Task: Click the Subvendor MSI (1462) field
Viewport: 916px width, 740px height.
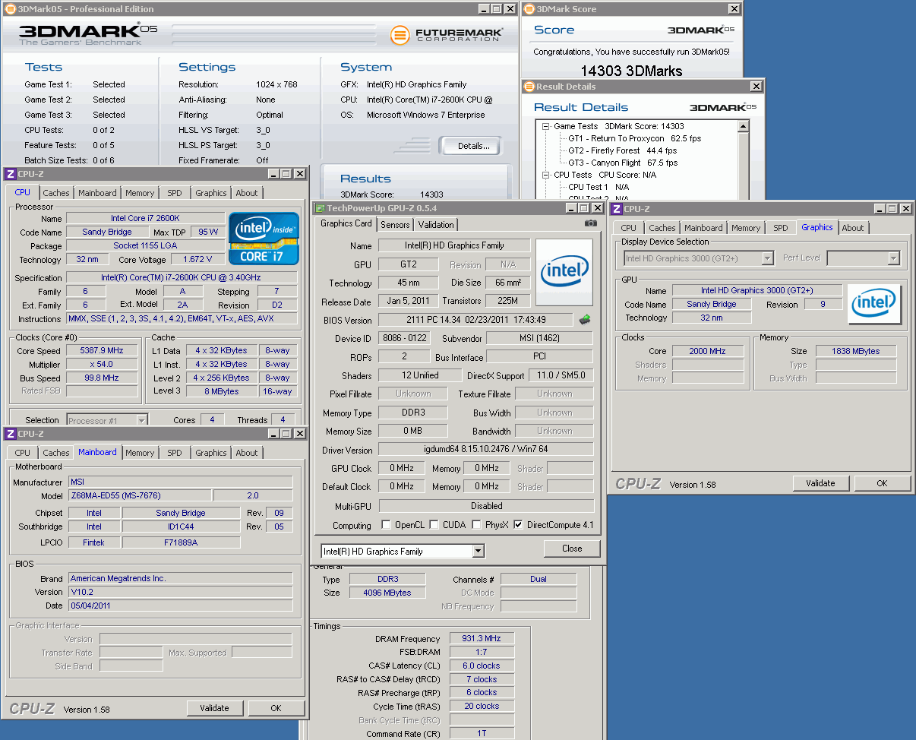Action: pos(539,338)
